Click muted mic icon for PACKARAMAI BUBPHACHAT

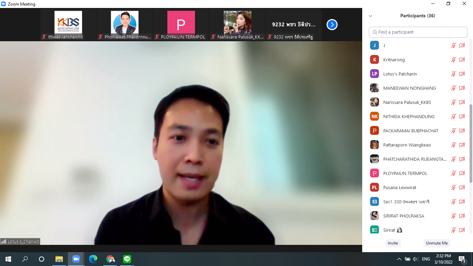454,131
